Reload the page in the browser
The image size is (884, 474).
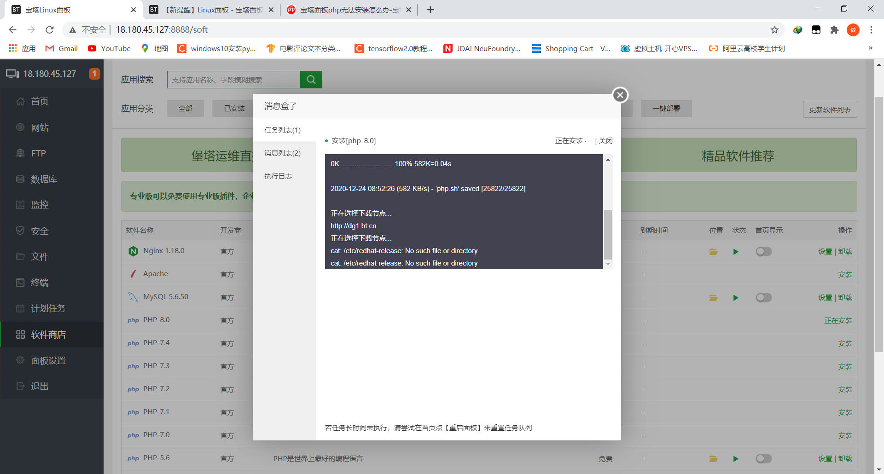pos(50,30)
